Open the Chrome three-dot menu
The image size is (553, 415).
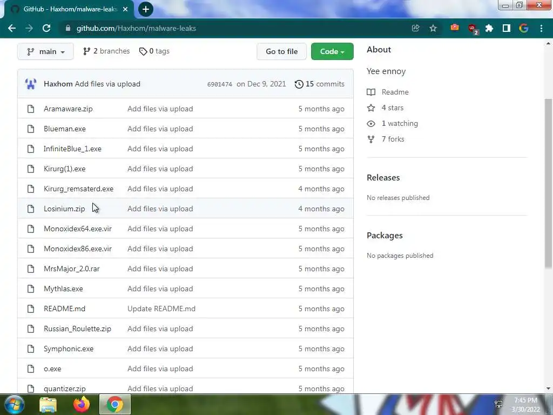pos(541,28)
